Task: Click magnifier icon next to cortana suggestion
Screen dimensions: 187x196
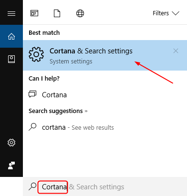Action: pos(32,127)
